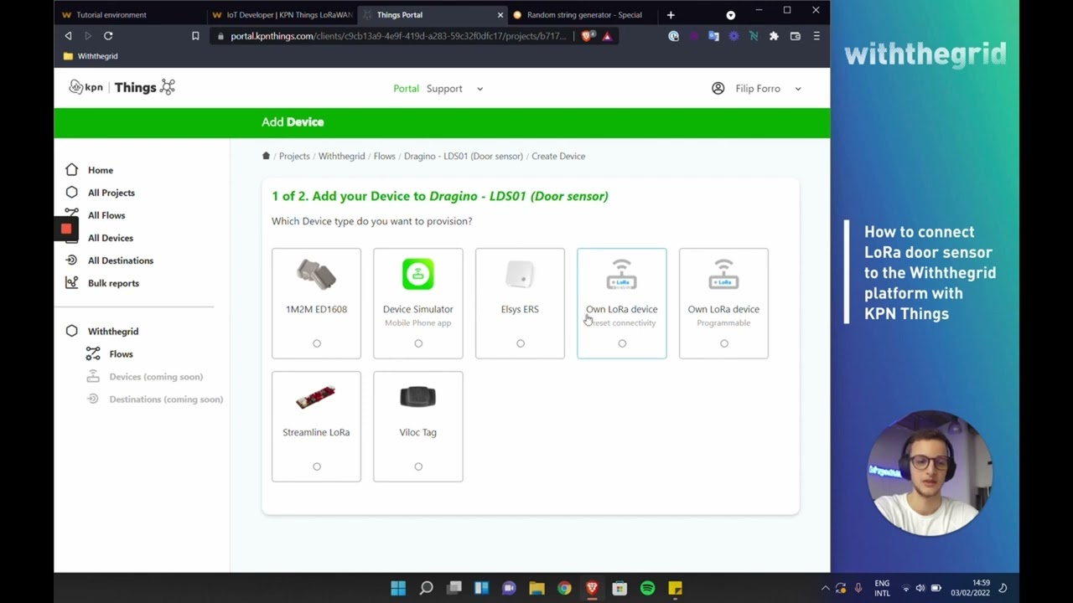Select the Elsys ERS radio button
Viewport: 1073px width, 603px height.
[520, 343]
